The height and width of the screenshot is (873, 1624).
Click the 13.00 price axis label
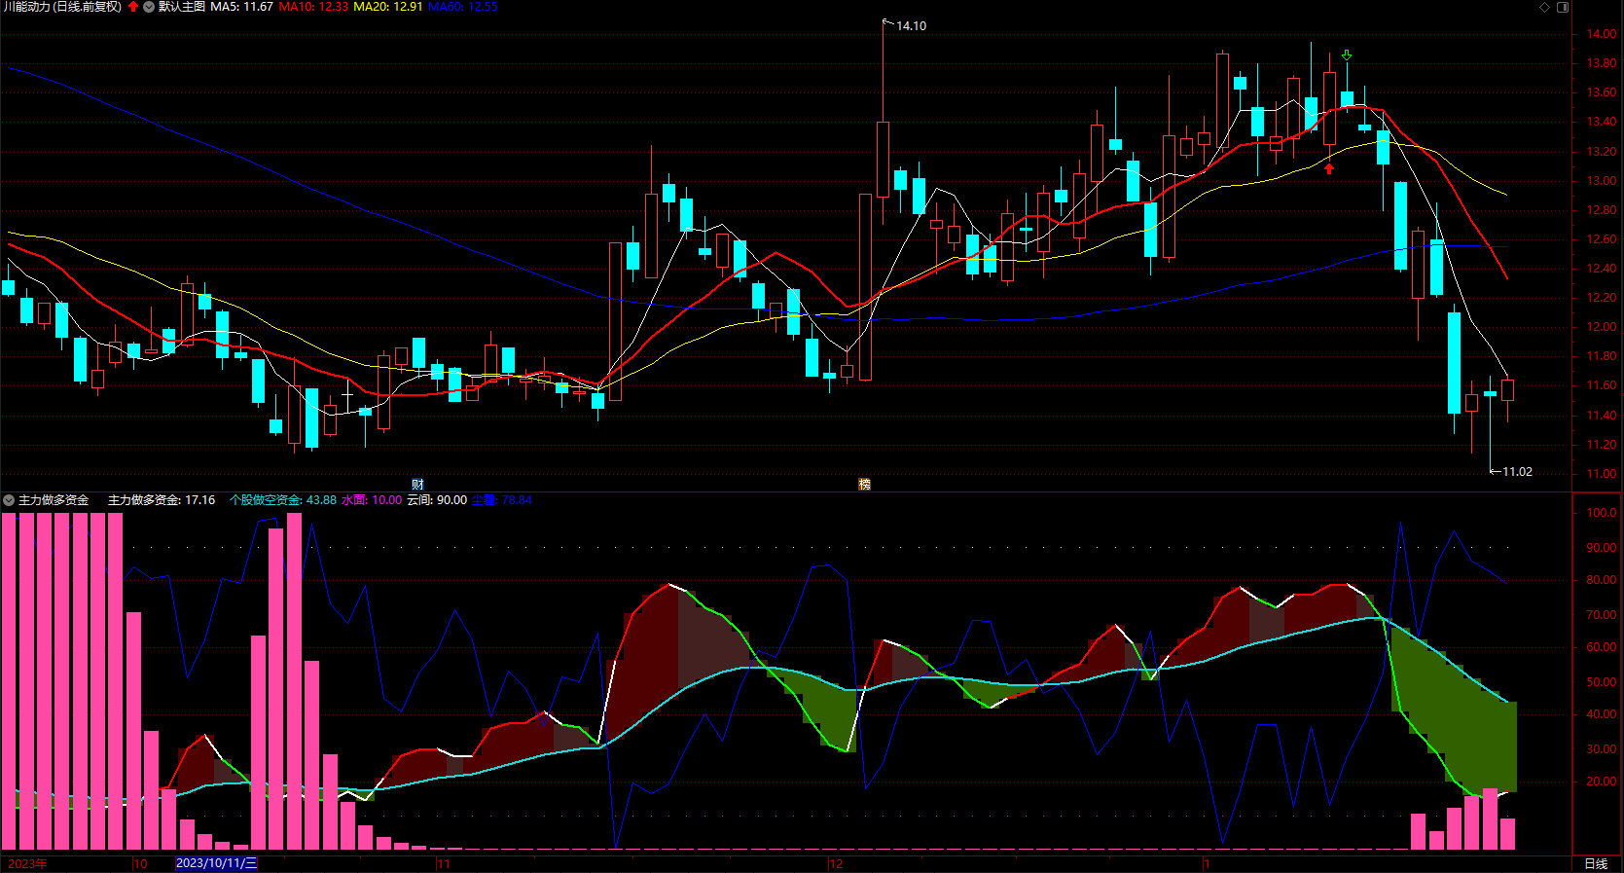point(1602,181)
